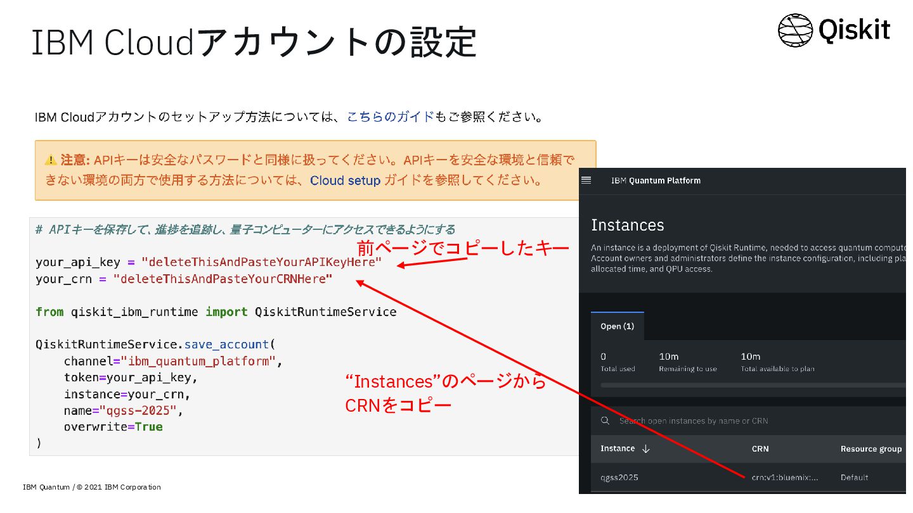The width and height of the screenshot is (913, 513).
Task: Click the IBM Quantum copyright footer text
Action: point(92,487)
